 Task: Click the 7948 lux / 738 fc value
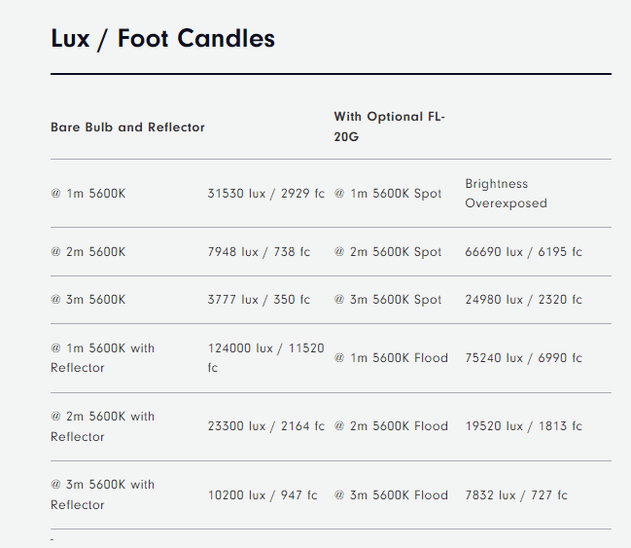click(259, 252)
